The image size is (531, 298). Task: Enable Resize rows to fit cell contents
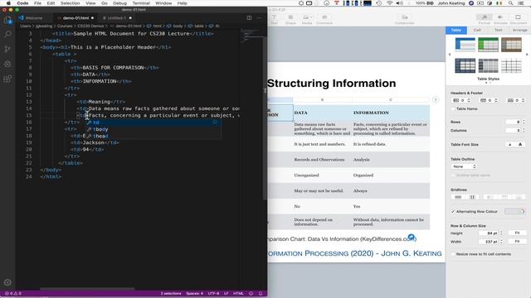point(453,254)
